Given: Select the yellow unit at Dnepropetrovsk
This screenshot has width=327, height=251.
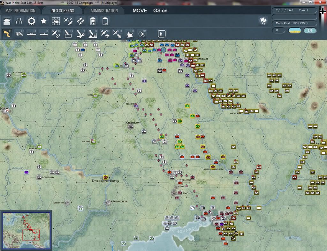Looking at the screenshot, I should click(x=105, y=177).
